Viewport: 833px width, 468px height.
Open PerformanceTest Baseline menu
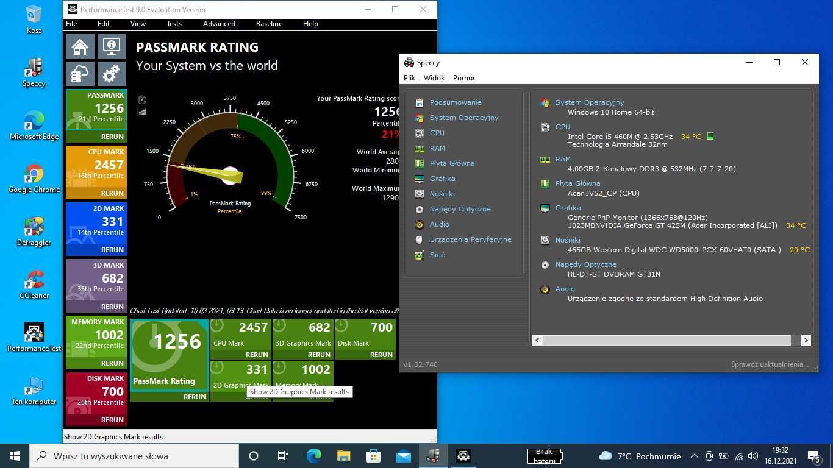tap(269, 24)
